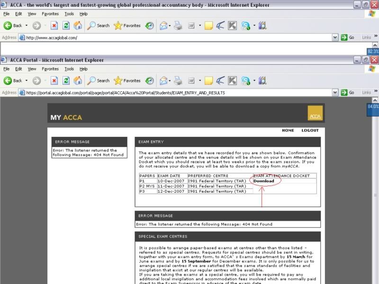The width and height of the screenshot is (379, 284).
Task: Open address bar dropdown in Portal window
Action: coord(335,92)
